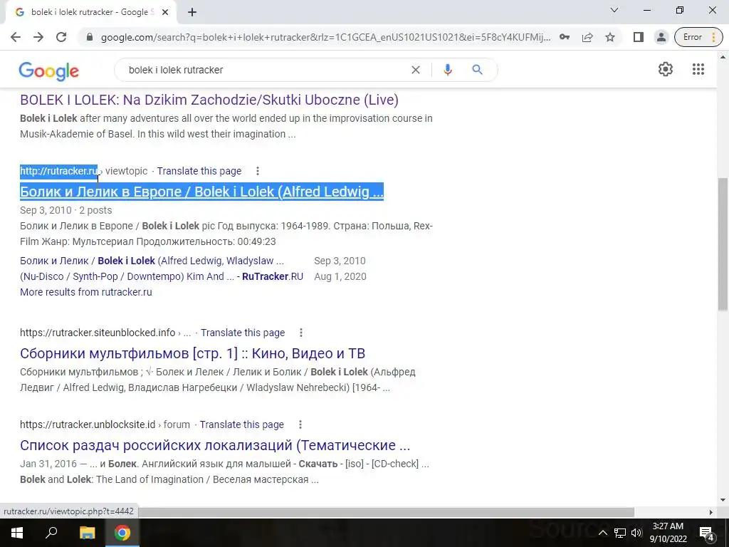Click the rutracker.unblocksite.id forum URL

[x=105, y=424]
